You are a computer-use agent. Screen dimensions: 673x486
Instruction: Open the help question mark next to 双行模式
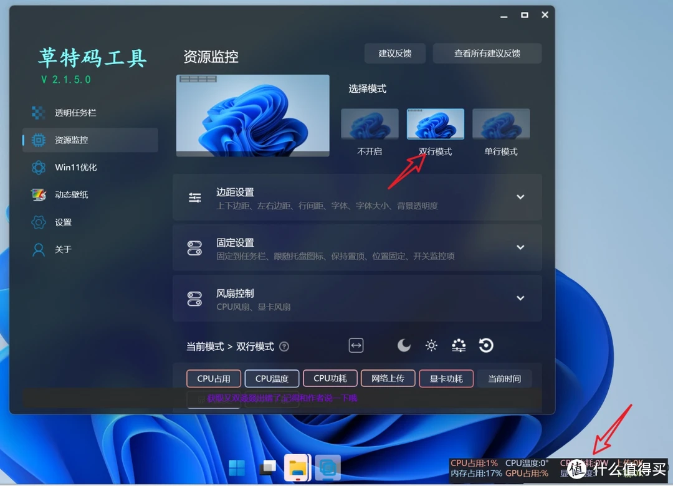tap(285, 346)
